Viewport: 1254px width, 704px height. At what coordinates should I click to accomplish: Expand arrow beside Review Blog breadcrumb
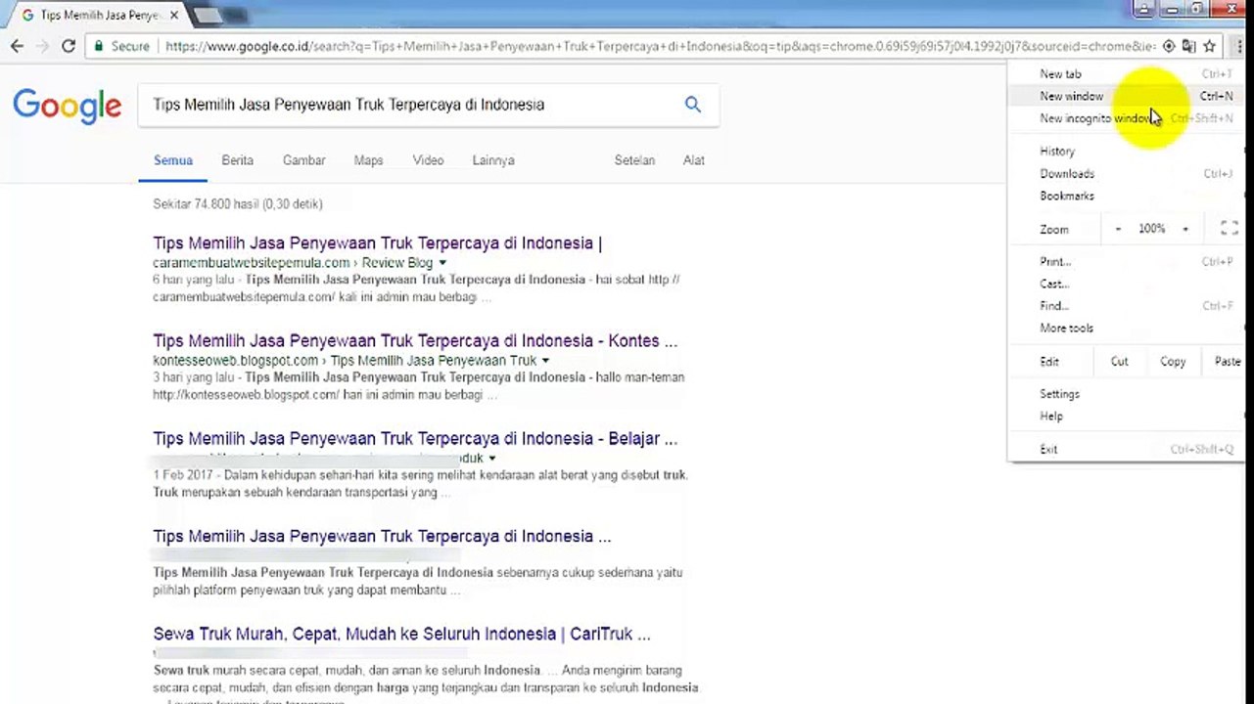pos(442,263)
